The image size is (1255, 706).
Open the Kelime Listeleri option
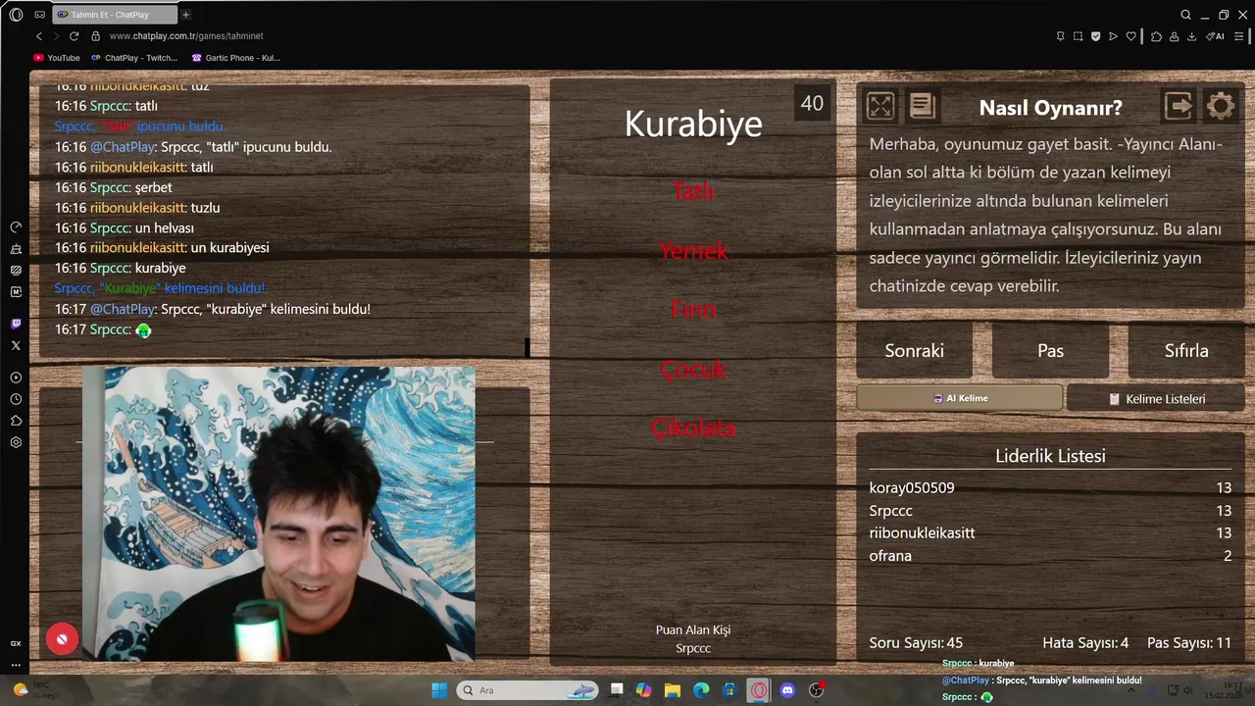(1156, 398)
